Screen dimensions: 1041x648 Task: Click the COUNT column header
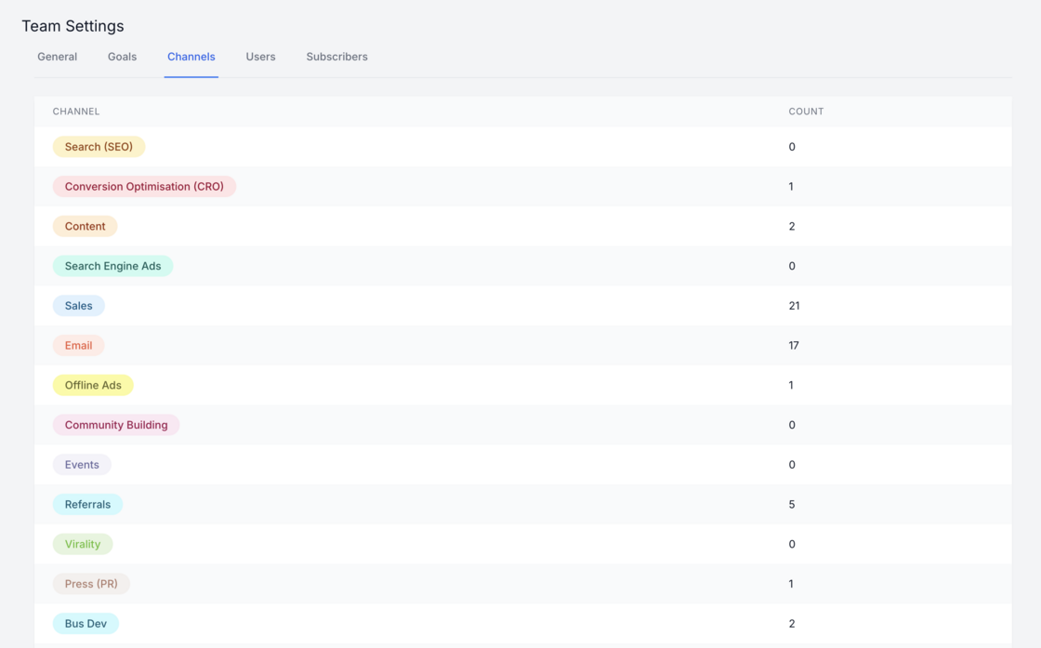pyautogui.click(x=806, y=112)
